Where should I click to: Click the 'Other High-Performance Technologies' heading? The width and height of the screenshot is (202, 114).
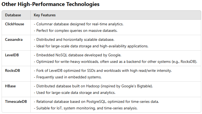(x=50, y=4)
